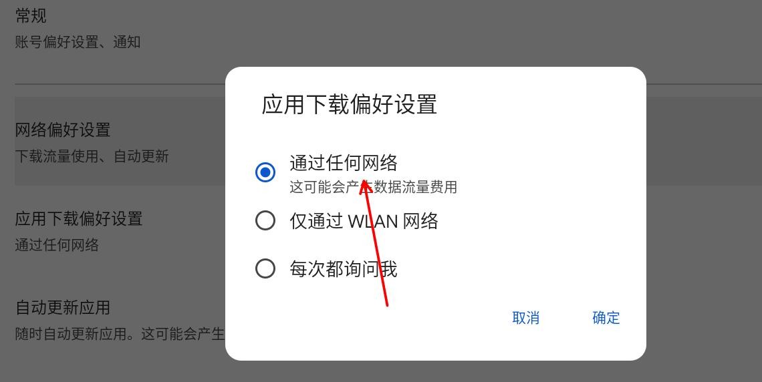Pick the 每次都询问我 radio circle
Image resolution: width=762 pixels, height=382 pixels.
pos(265,268)
